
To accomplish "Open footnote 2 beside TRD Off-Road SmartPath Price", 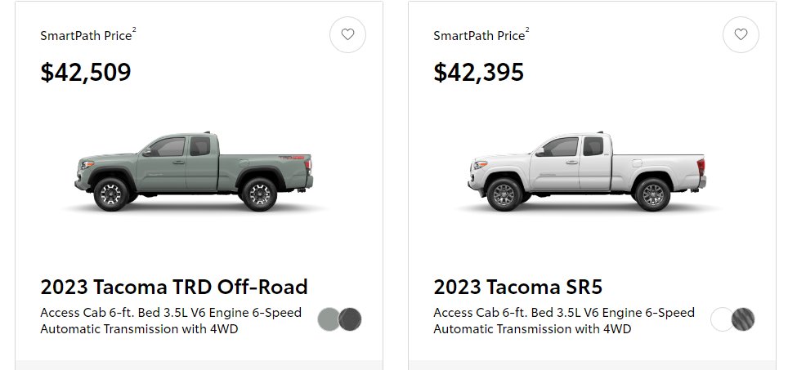I will (x=134, y=30).
